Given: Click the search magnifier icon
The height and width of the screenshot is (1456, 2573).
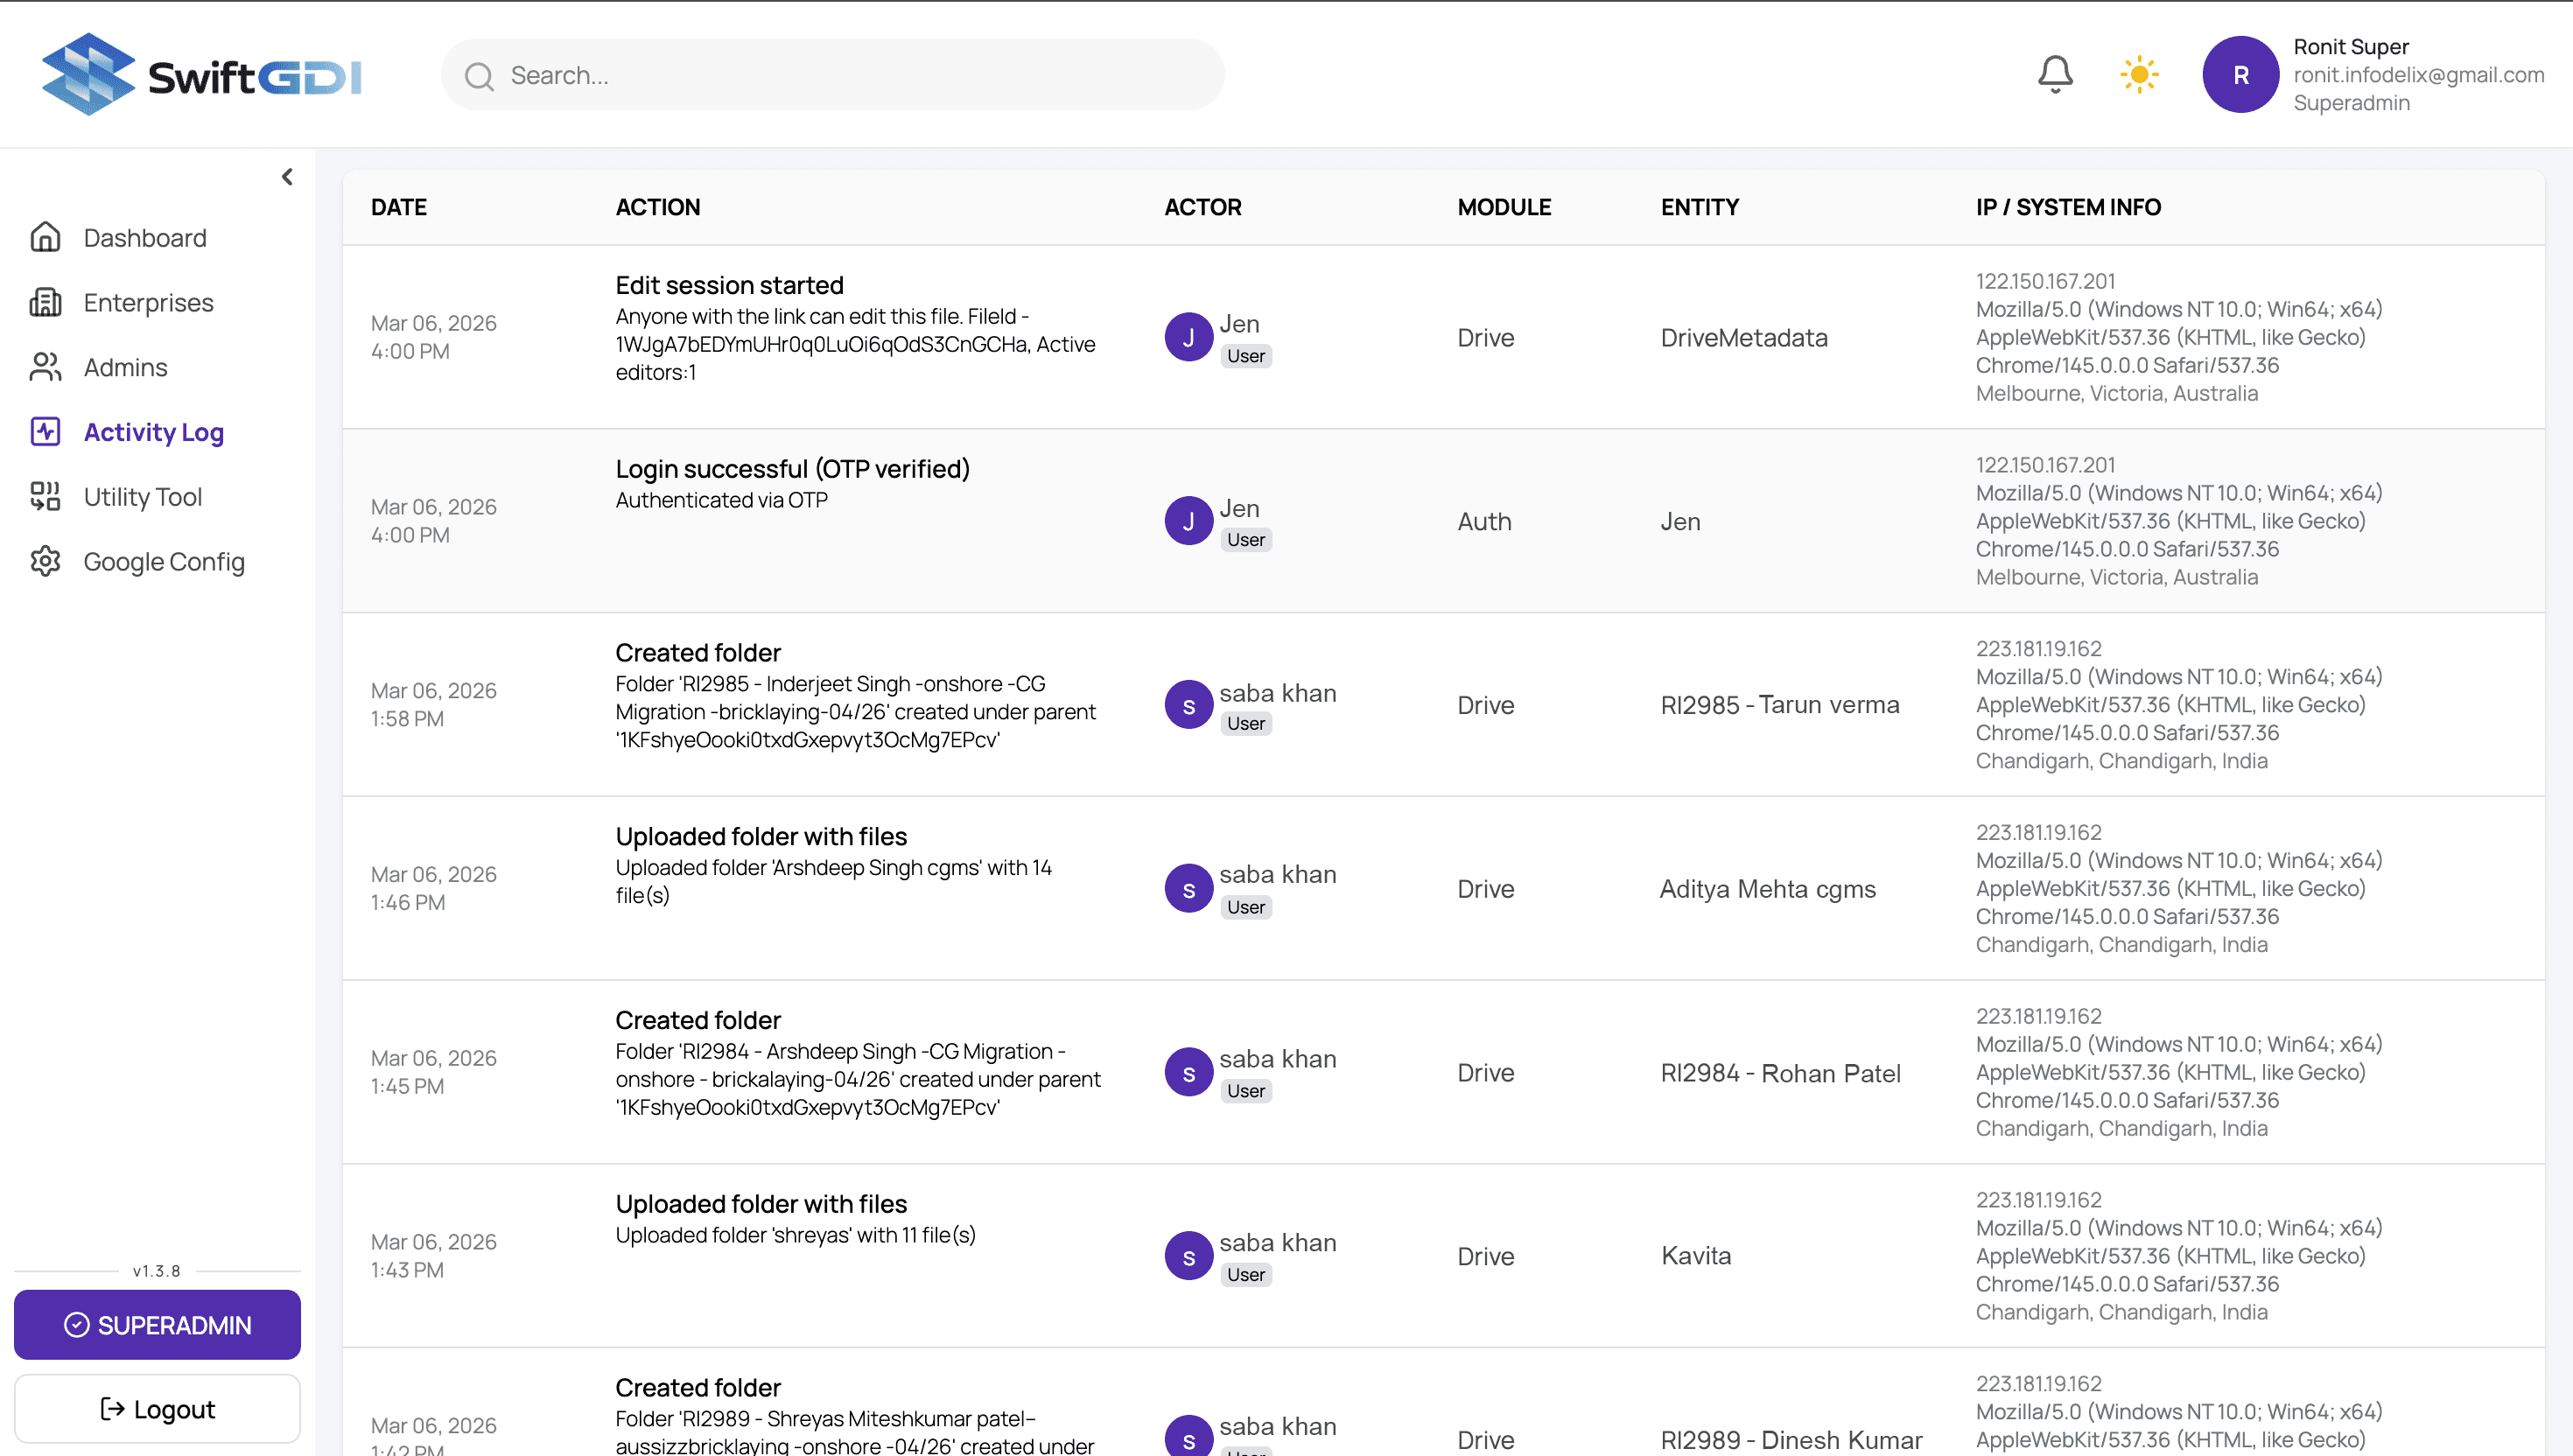Looking at the screenshot, I should tap(479, 76).
